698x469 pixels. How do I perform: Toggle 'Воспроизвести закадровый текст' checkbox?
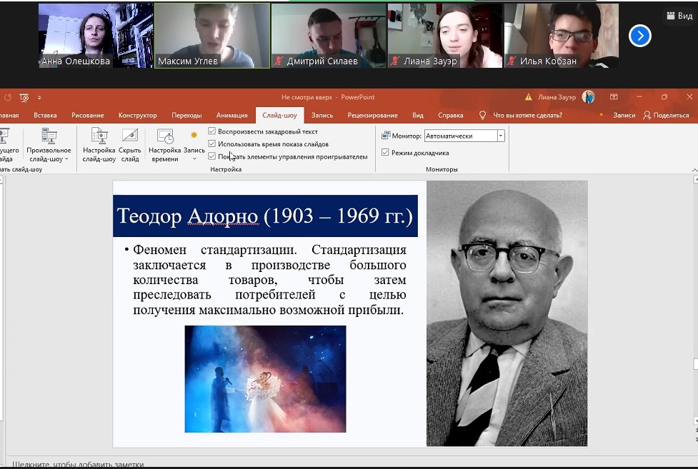point(212,131)
